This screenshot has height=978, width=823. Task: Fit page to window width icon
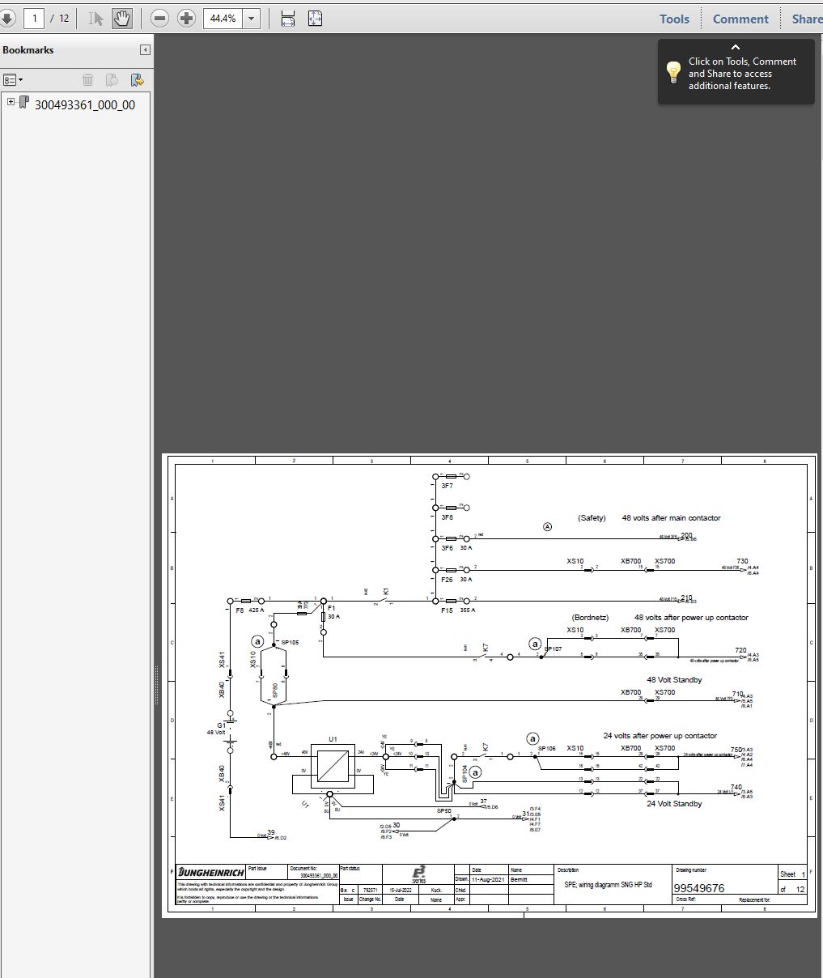pyautogui.click(x=287, y=18)
